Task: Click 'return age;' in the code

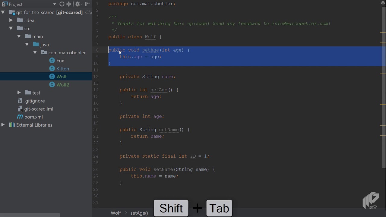Action: [146, 96]
